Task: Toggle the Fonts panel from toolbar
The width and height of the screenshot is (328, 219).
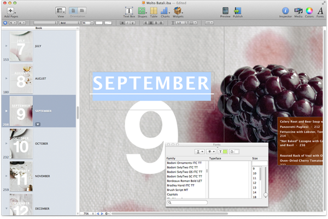Action: click(320, 11)
